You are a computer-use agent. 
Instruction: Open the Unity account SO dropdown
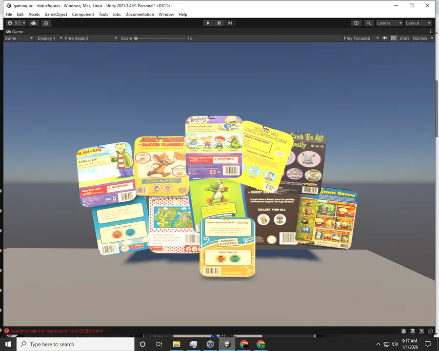click(x=17, y=23)
